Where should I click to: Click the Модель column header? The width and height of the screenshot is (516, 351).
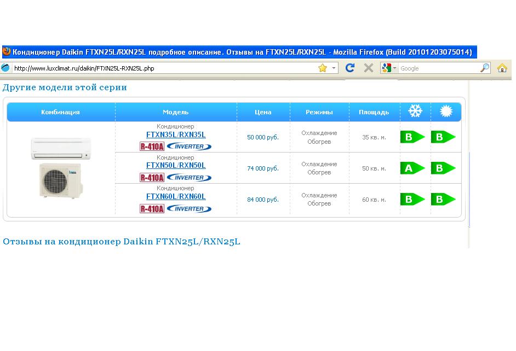[x=176, y=112]
